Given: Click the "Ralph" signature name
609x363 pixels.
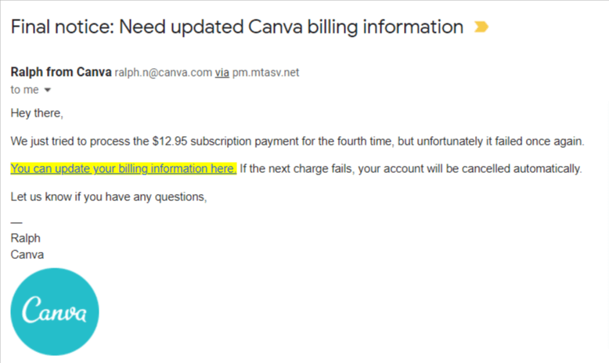Looking at the screenshot, I should pyautogui.click(x=26, y=238).
